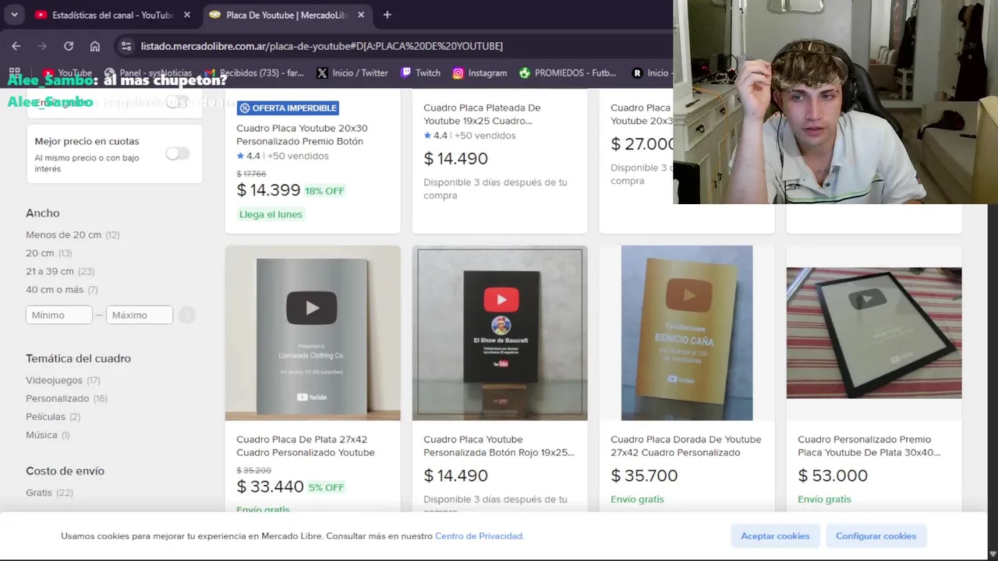
Task: Open the Inicio / Twitter bookmark
Action: pos(352,72)
